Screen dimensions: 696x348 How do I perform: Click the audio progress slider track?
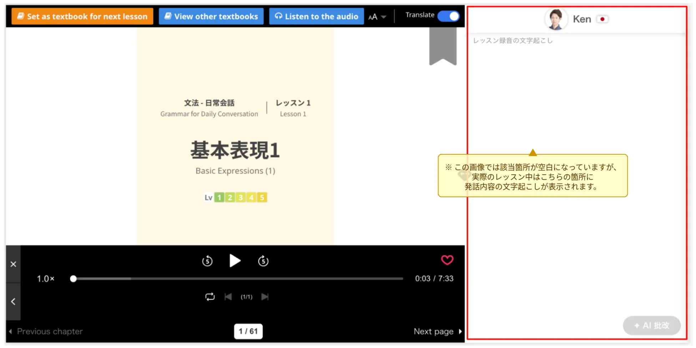238,279
